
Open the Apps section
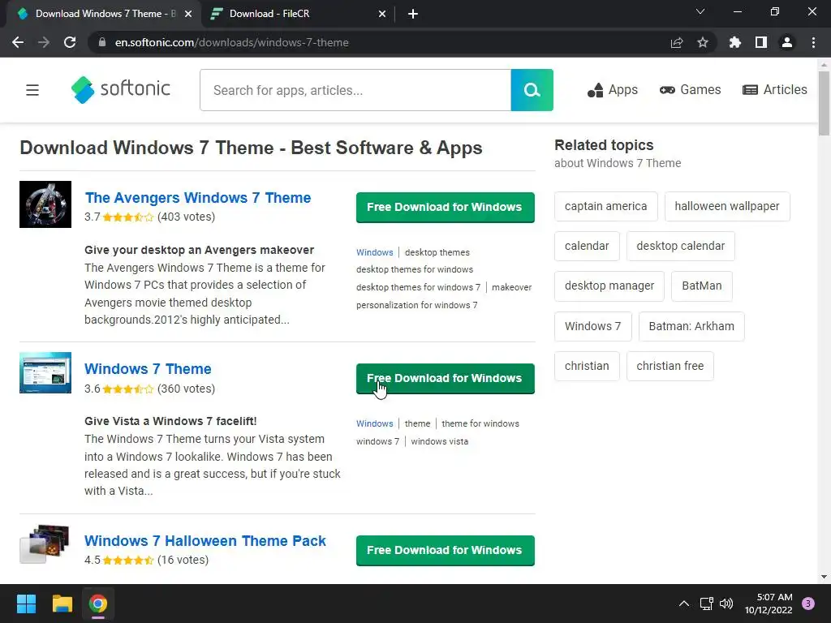click(612, 90)
